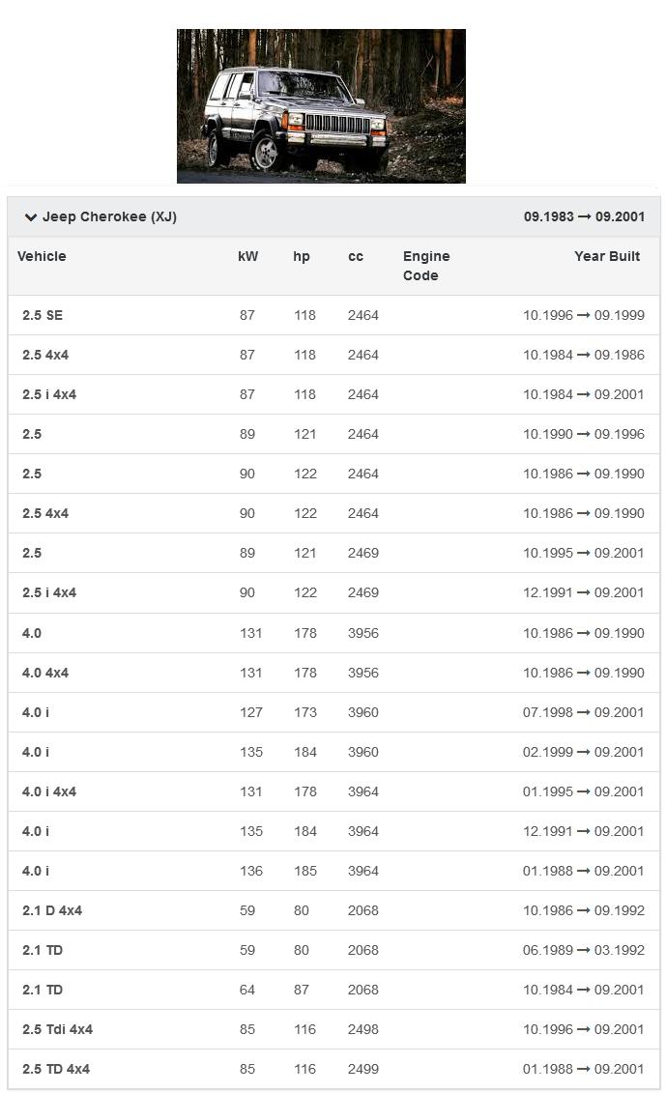Click the 2.1 TD 64 kW entry
666x1093 pixels.
(43, 990)
